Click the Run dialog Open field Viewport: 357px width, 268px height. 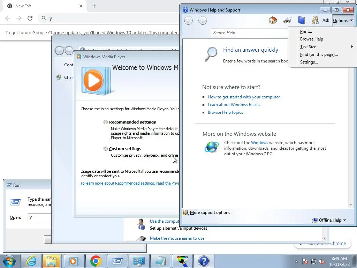[x=40, y=217]
